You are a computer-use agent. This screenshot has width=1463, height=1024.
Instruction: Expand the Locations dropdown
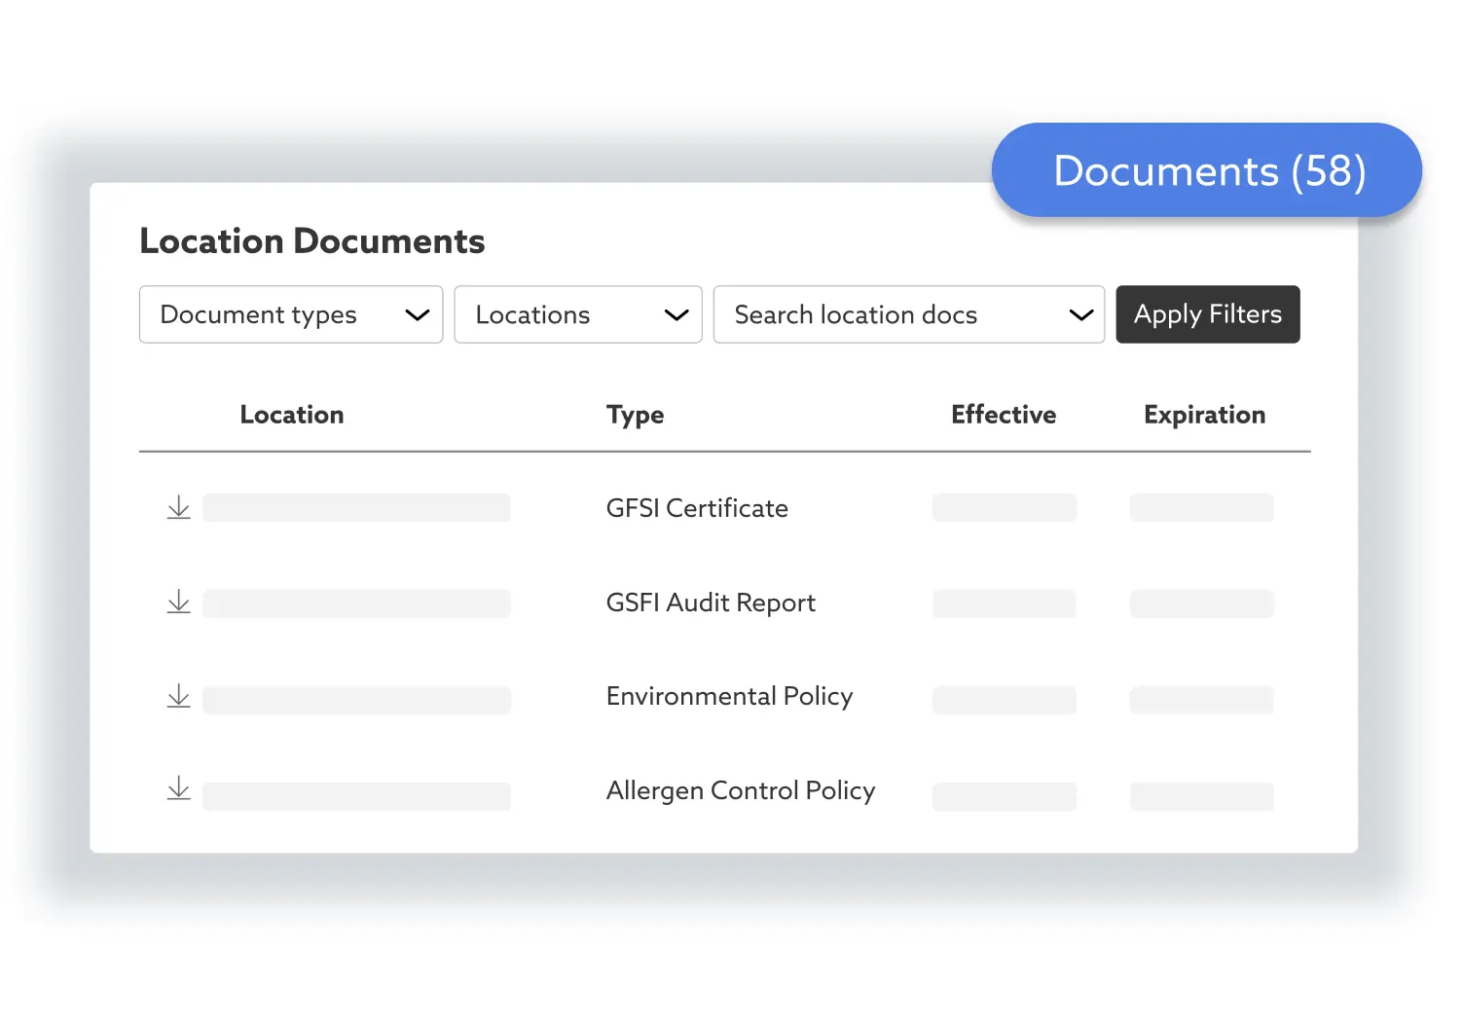578,314
